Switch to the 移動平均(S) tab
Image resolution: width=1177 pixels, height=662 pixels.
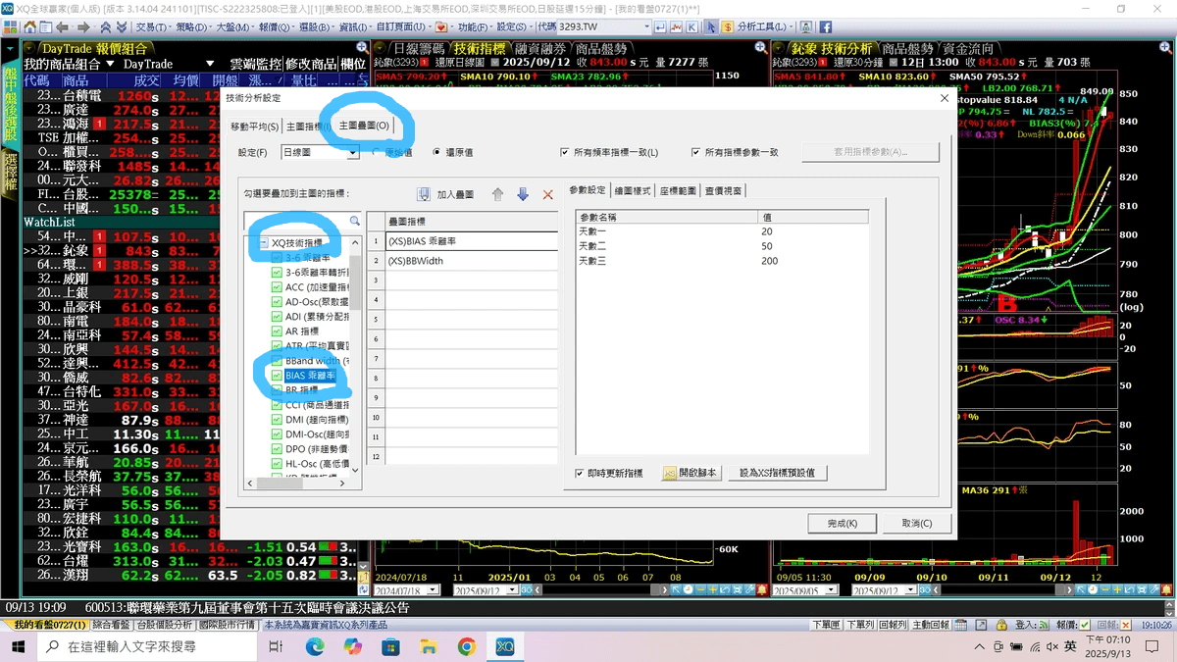[x=255, y=126]
